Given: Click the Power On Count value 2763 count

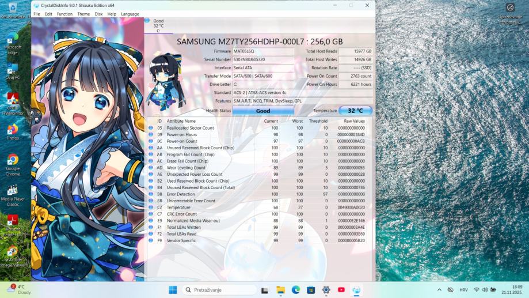Looking at the screenshot, I should click(x=356, y=76).
